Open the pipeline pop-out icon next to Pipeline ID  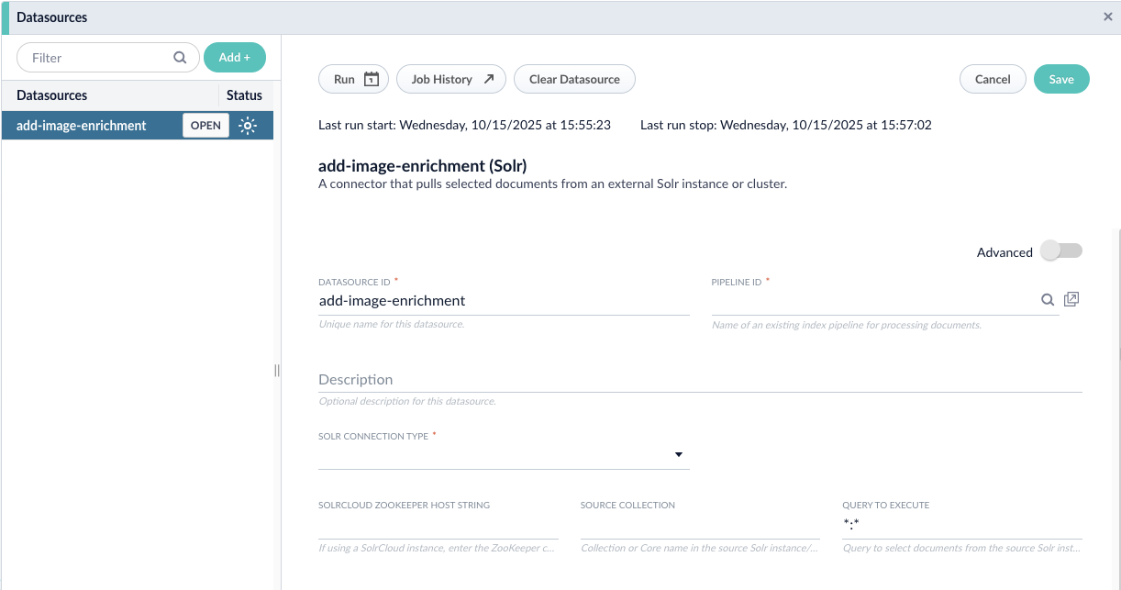[x=1071, y=299]
